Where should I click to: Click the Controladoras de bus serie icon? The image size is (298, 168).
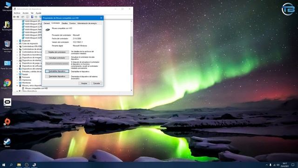[20, 52]
